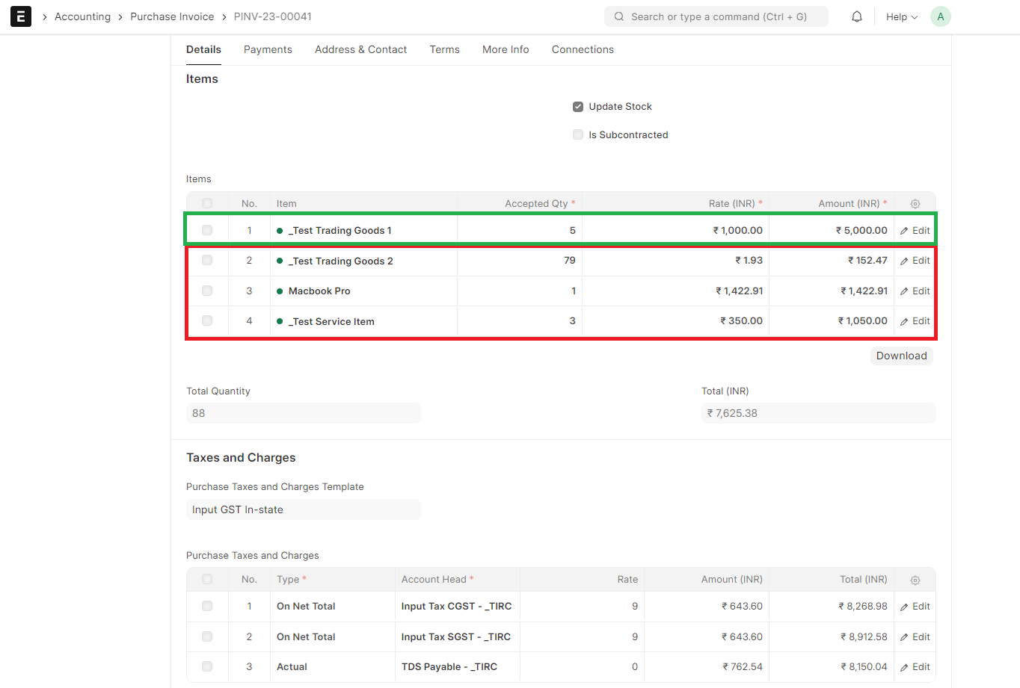
Task: Open the Help dropdown
Action: [901, 16]
